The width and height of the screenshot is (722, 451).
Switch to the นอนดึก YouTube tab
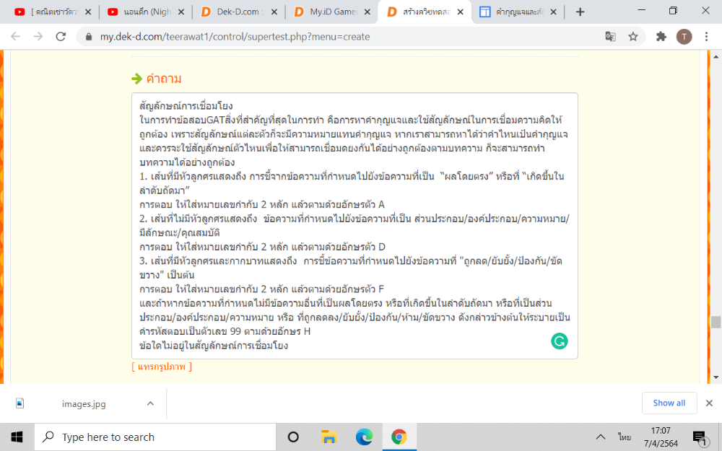(x=143, y=12)
